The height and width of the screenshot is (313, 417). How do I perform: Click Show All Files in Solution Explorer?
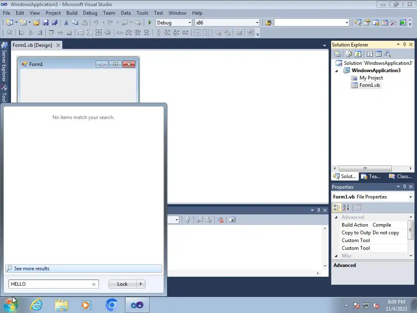(x=349, y=54)
